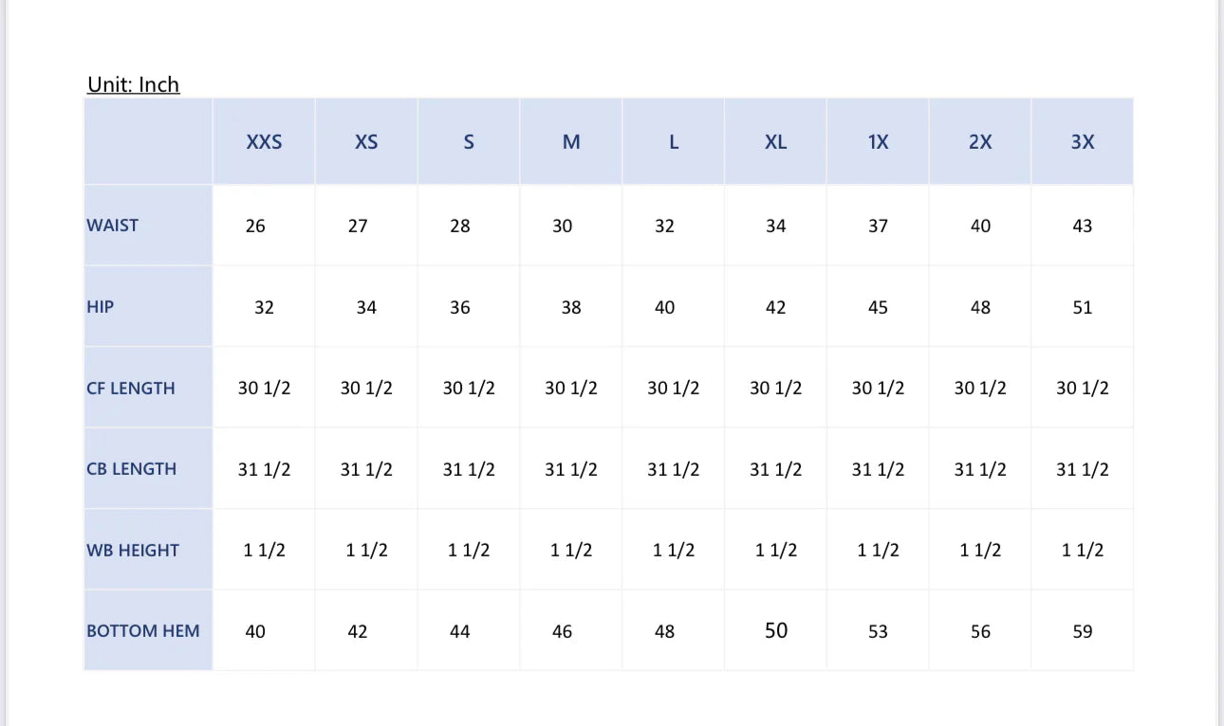Viewport: 1224px width, 726px height.
Task: Click the empty top-left header cell
Action: (148, 141)
